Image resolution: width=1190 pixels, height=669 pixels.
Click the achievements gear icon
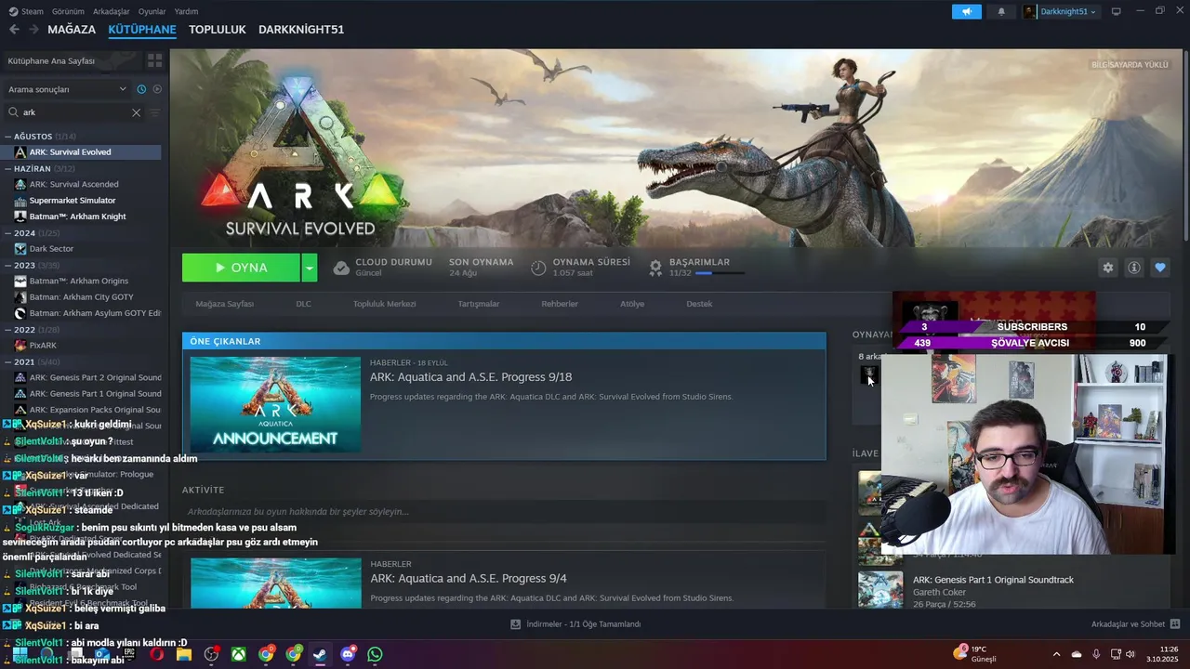coord(655,268)
